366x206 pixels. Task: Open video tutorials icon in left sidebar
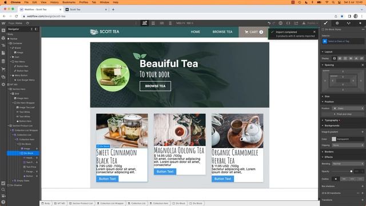tap(3, 196)
